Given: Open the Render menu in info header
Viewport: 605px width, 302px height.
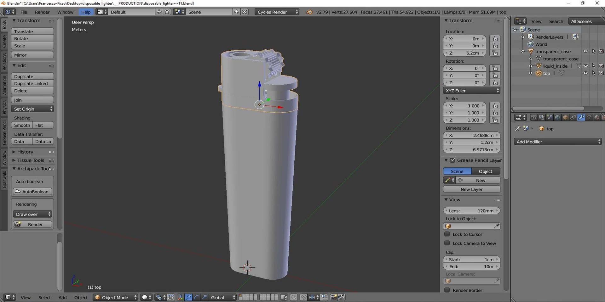Looking at the screenshot, I should tap(42, 12).
